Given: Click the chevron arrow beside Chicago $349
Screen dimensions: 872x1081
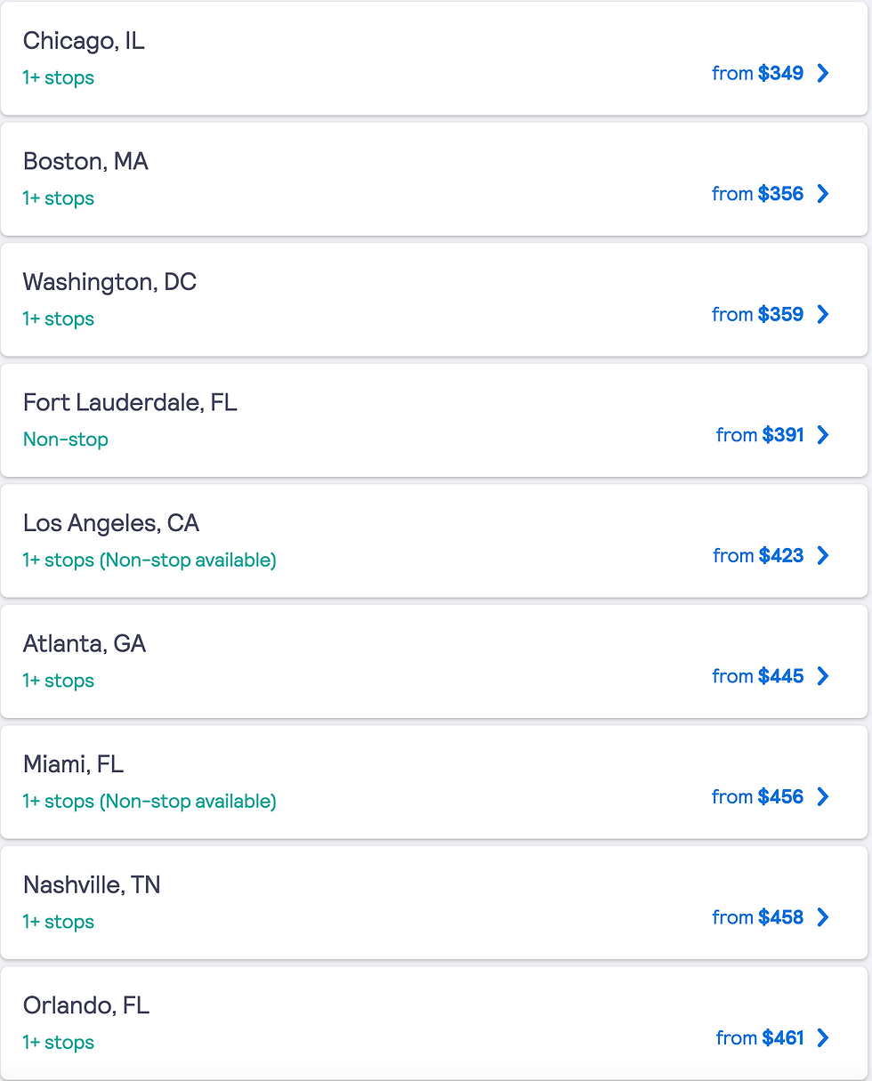Looking at the screenshot, I should coord(823,73).
